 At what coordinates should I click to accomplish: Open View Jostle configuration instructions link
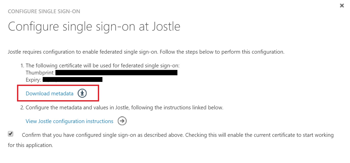[69, 121]
